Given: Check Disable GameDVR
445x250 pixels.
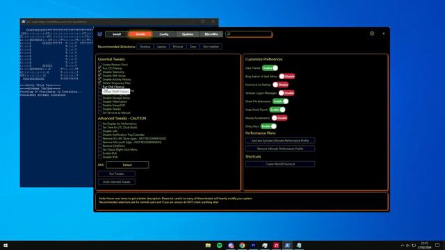Looking at the screenshot, I should click(99, 105).
